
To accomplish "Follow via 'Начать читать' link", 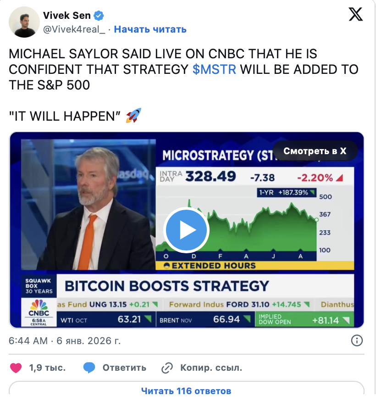I will (x=150, y=29).
